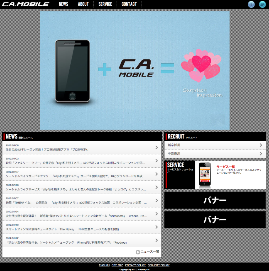
Task: Expand the 新卒採用 recruit row arrow
Action: (x=261, y=145)
